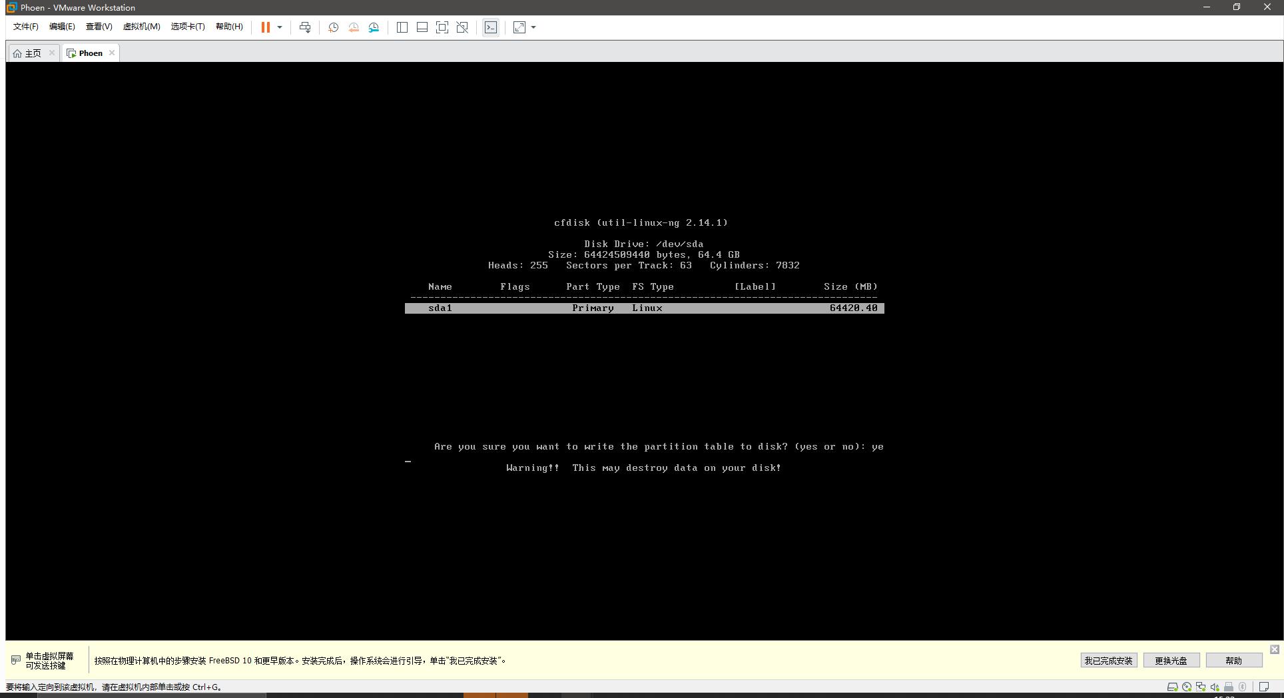Screen dimensions: 1284x698
Task: Click the 更换光盘 button
Action: click(1171, 660)
